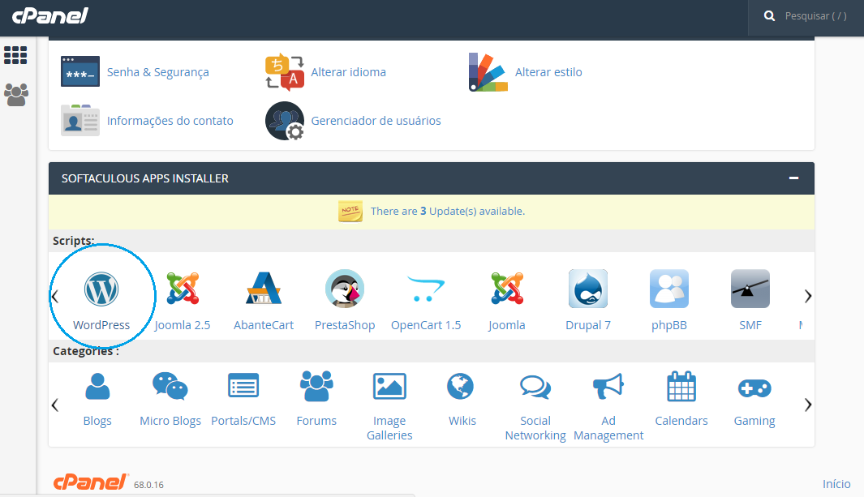Open the Wikis globe icon
Image resolution: width=864 pixels, height=497 pixels.
pyautogui.click(x=460, y=386)
